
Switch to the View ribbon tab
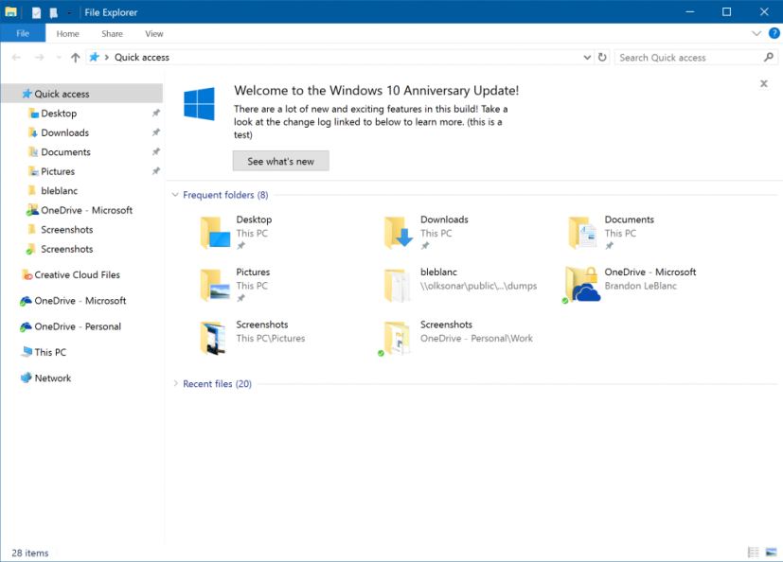pos(153,33)
